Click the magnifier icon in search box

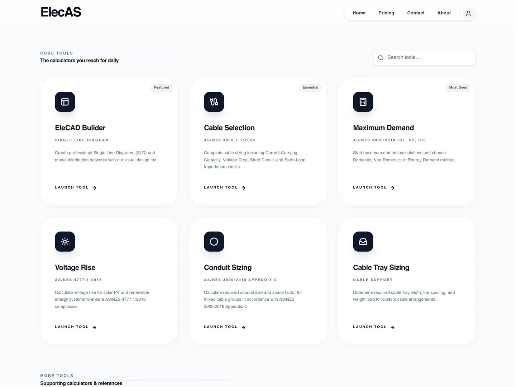[x=381, y=58]
